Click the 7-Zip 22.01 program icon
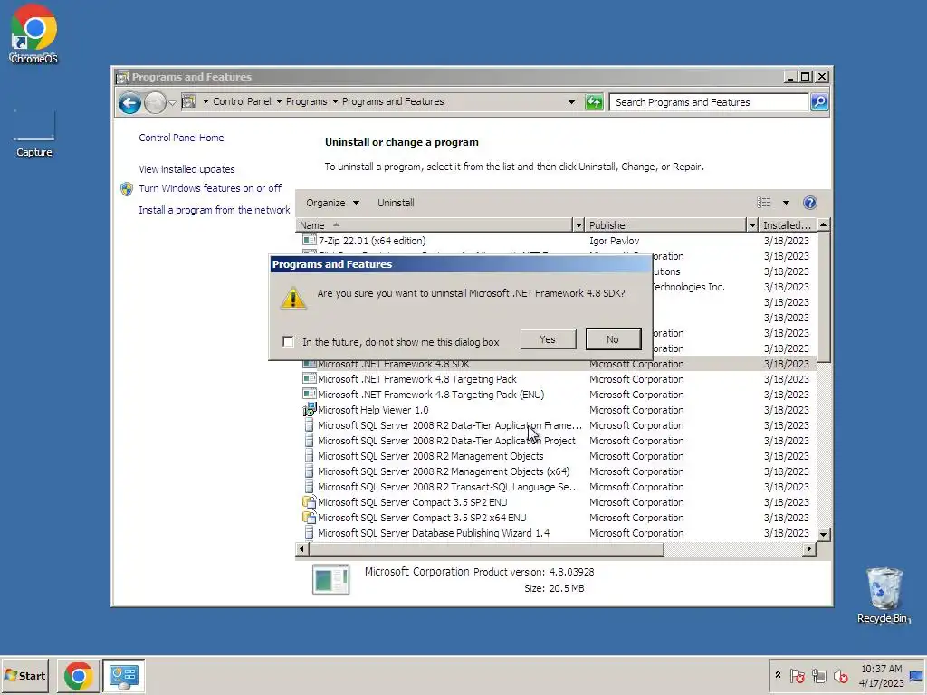927x695 pixels. coord(310,241)
